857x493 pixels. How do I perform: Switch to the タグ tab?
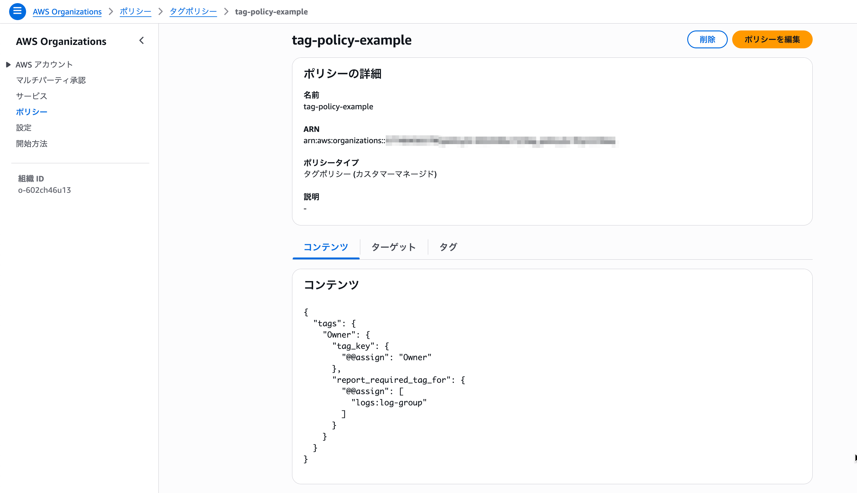tap(448, 247)
